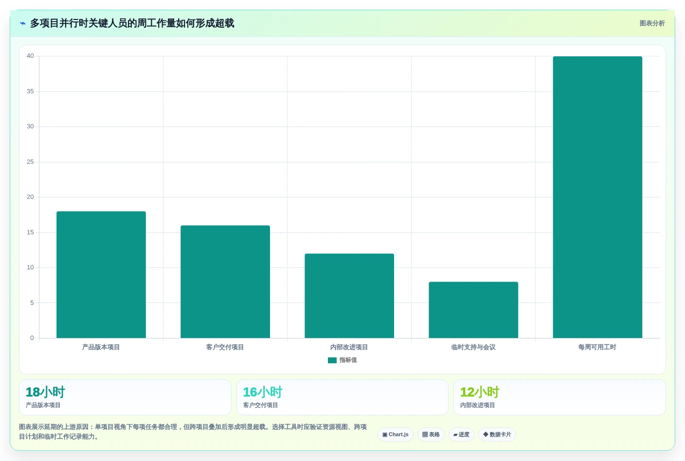Click the 内部改进项目 axis label
The image size is (685, 461).
pos(349,347)
